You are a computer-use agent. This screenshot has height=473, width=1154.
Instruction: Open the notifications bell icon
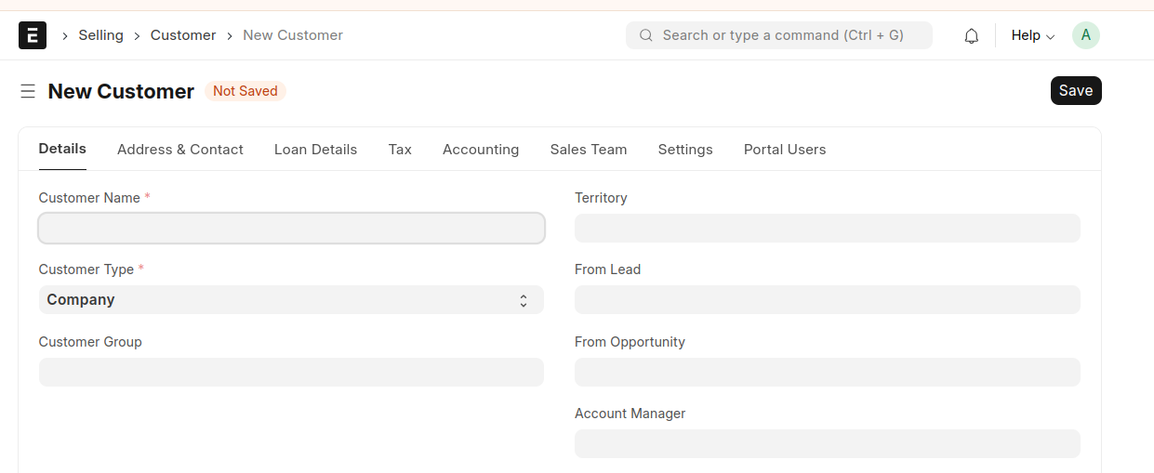coord(971,36)
